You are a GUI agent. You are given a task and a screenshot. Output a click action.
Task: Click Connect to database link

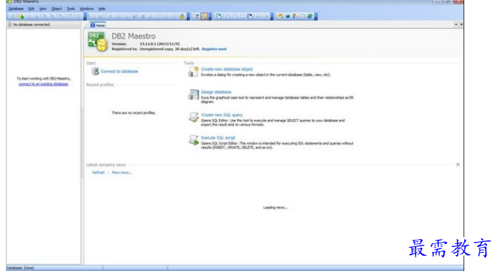tap(119, 71)
